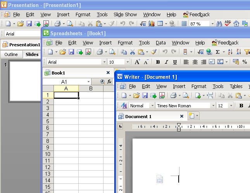Click the indent marker on Writer ruler
The width and height of the screenshot is (250, 193).
[179, 127]
